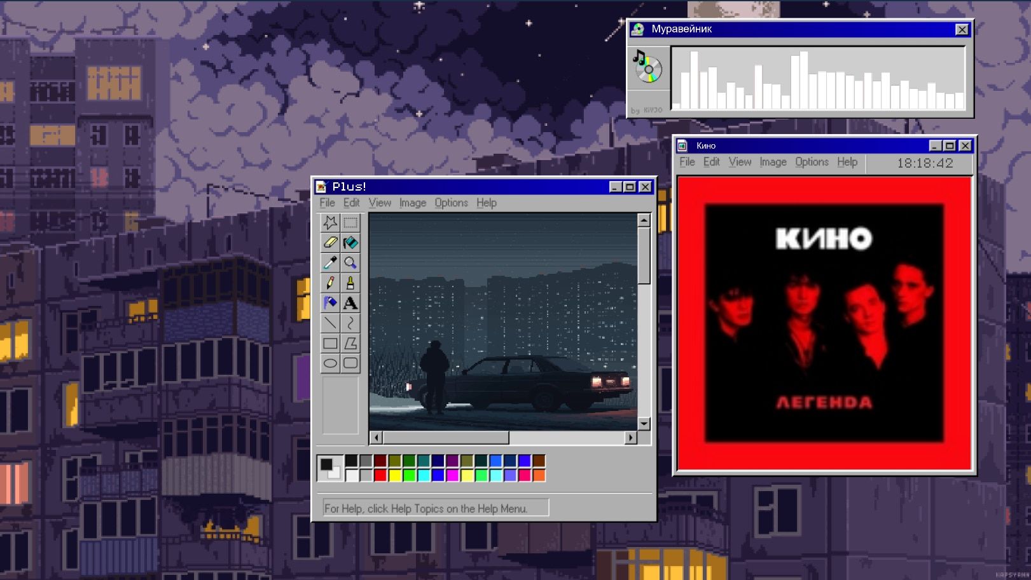The height and width of the screenshot is (580, 1031).
Task: Click the foreground/background color indicator box
Action: (330, 468)
